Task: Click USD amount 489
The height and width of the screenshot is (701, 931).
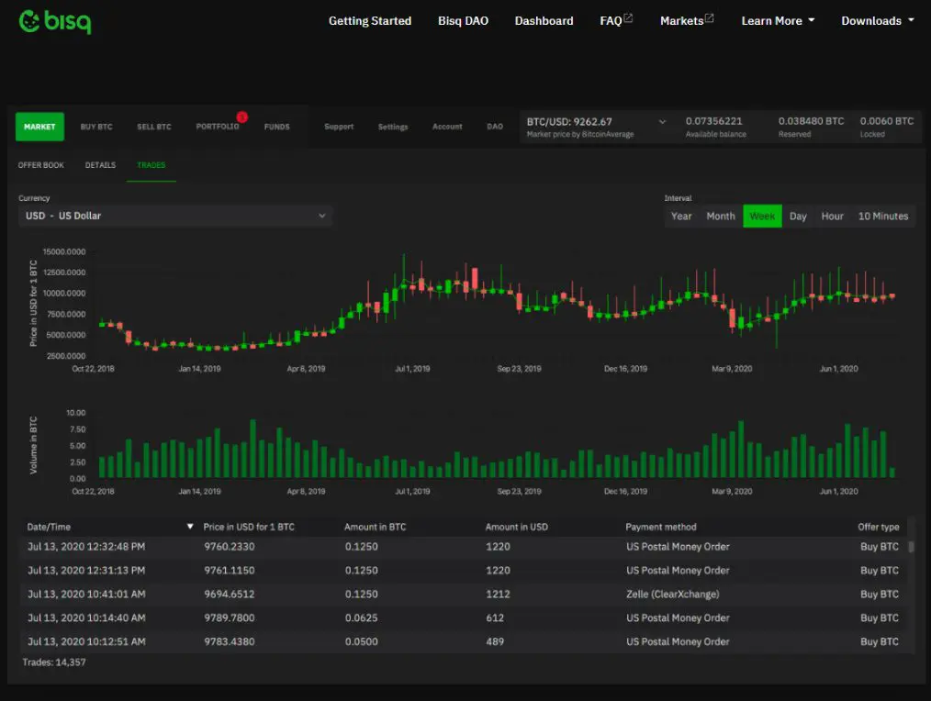Action: click(x=495, y=641)
